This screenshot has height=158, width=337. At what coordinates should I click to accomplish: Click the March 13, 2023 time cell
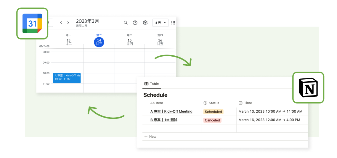[x=270, y=111]
